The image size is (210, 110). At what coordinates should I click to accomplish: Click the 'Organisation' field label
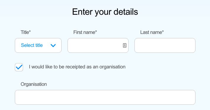33,84
